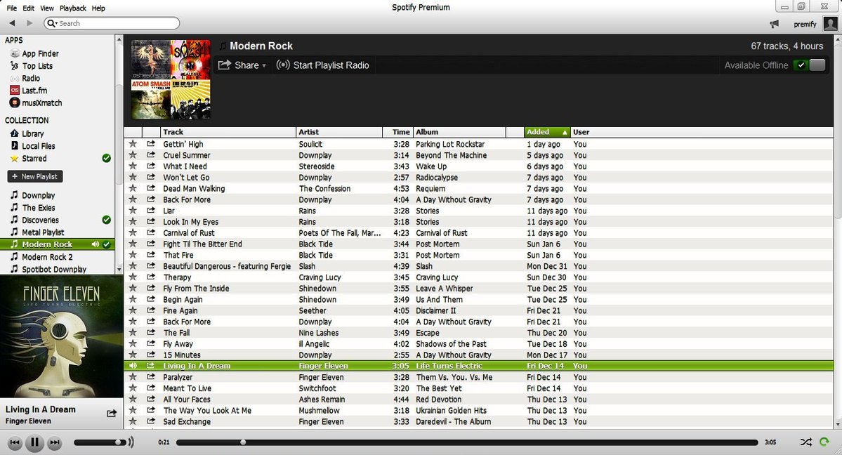This screenshot has width=842, height=455.
Task: Go forward with navigation arrow
Action: click(29, 23)
